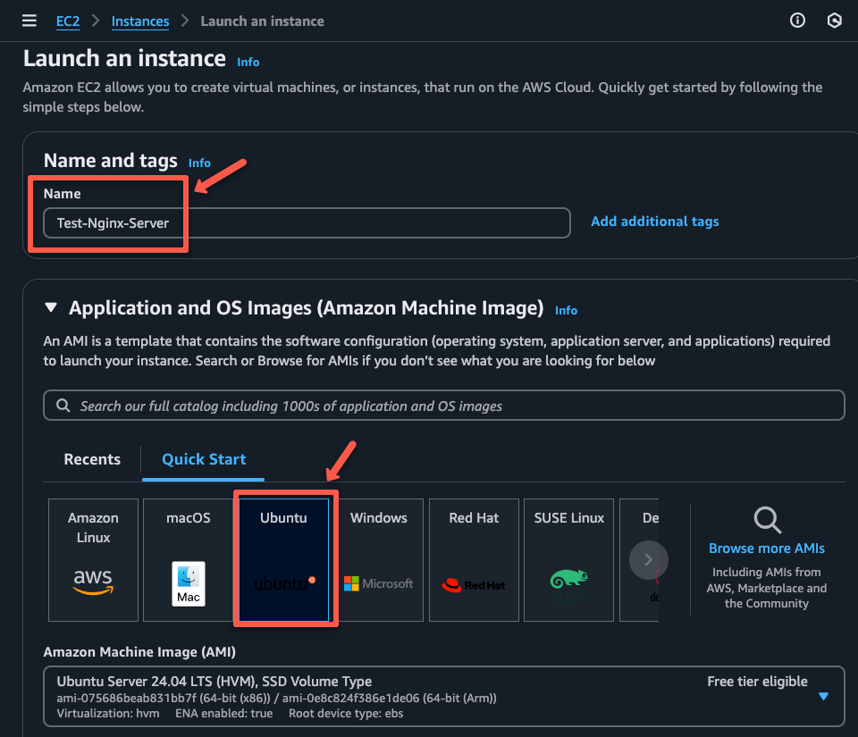
Task: Go to Instances breadcrumb link
Action: (140, 21)
